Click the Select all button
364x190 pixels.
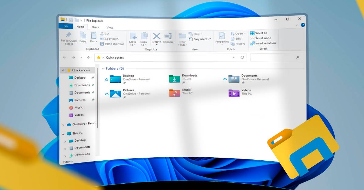point(259,33)
